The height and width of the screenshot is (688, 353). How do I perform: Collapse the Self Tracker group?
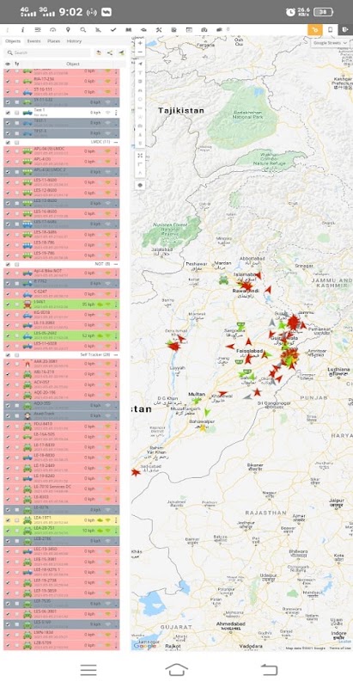point(116,354)
